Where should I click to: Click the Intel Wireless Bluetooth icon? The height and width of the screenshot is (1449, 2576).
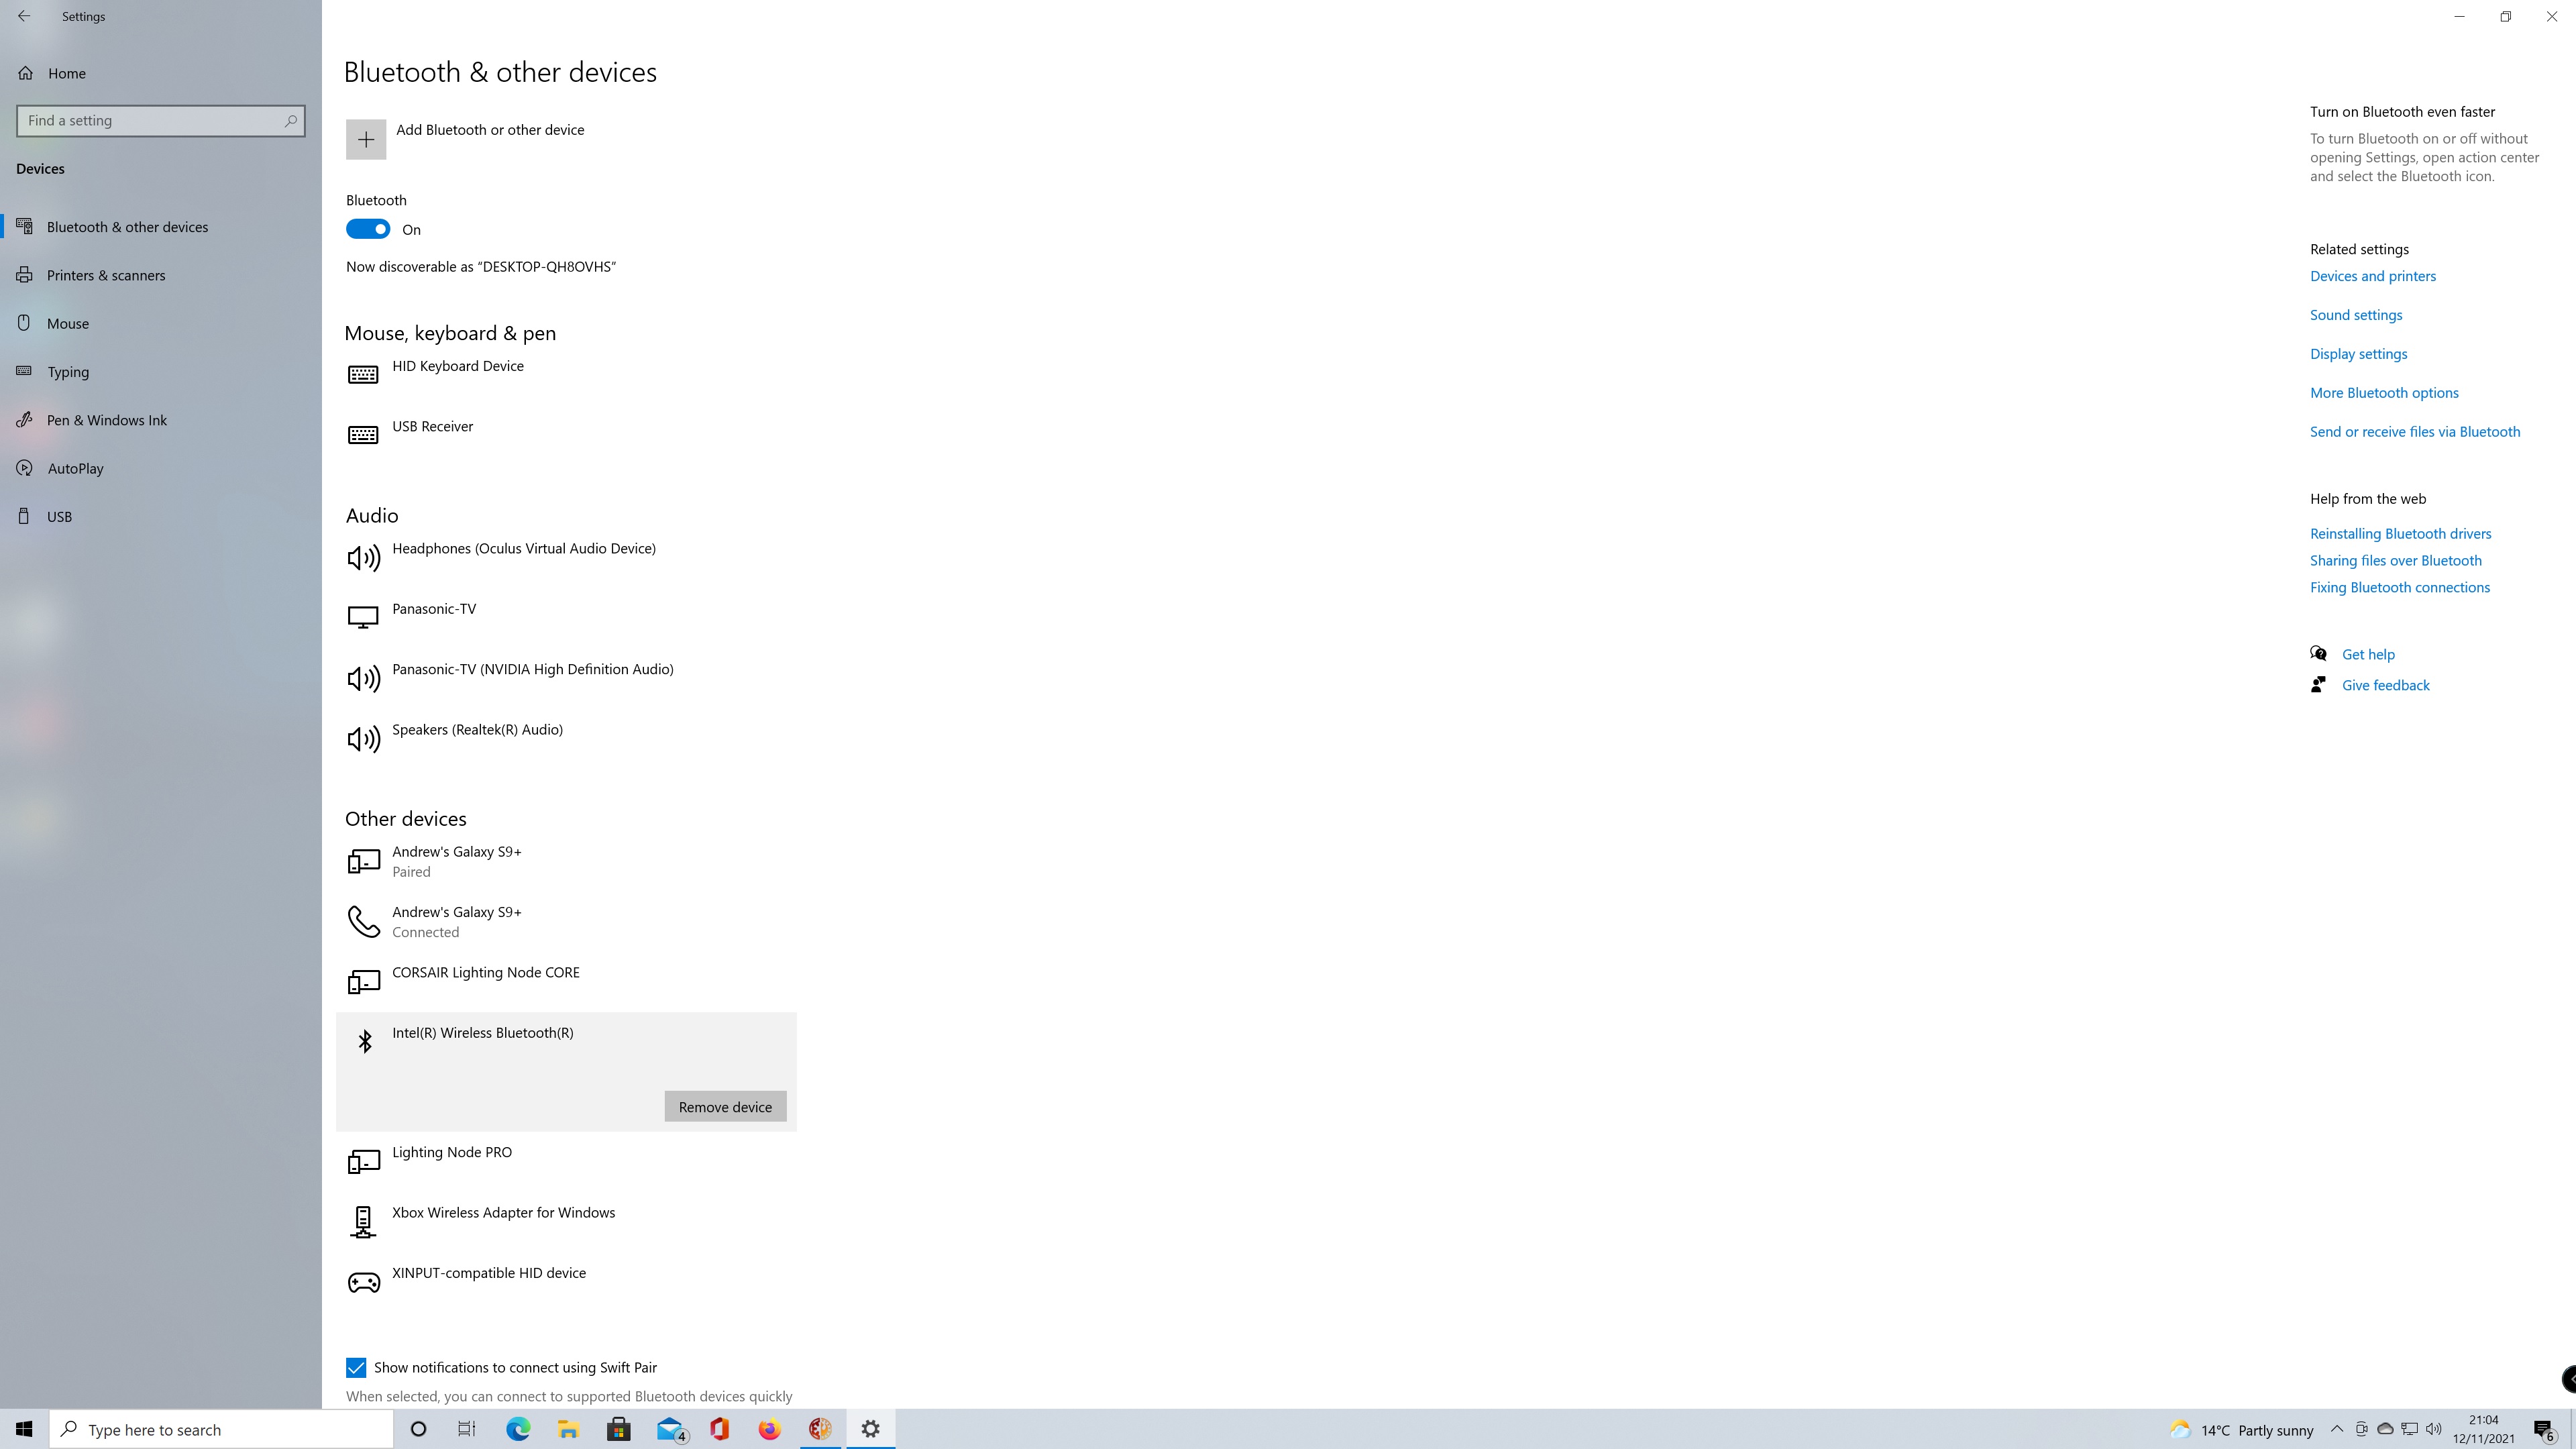[x=365, y=1041]
